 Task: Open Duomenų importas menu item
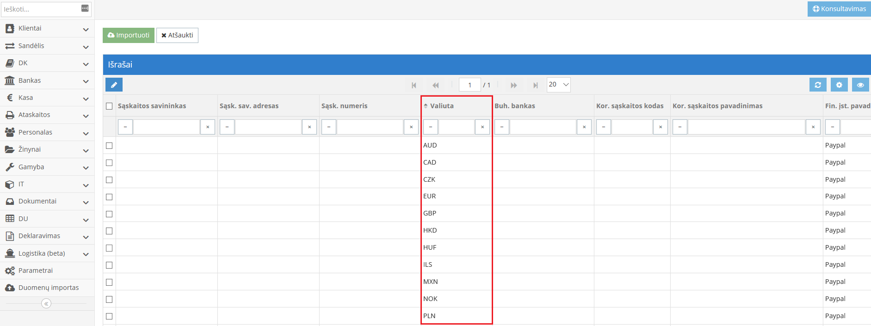[x=48, y=288]
